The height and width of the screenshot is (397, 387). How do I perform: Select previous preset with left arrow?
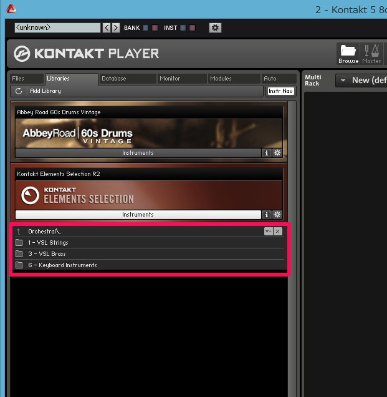pyautogui.click(x=107, y=27)
